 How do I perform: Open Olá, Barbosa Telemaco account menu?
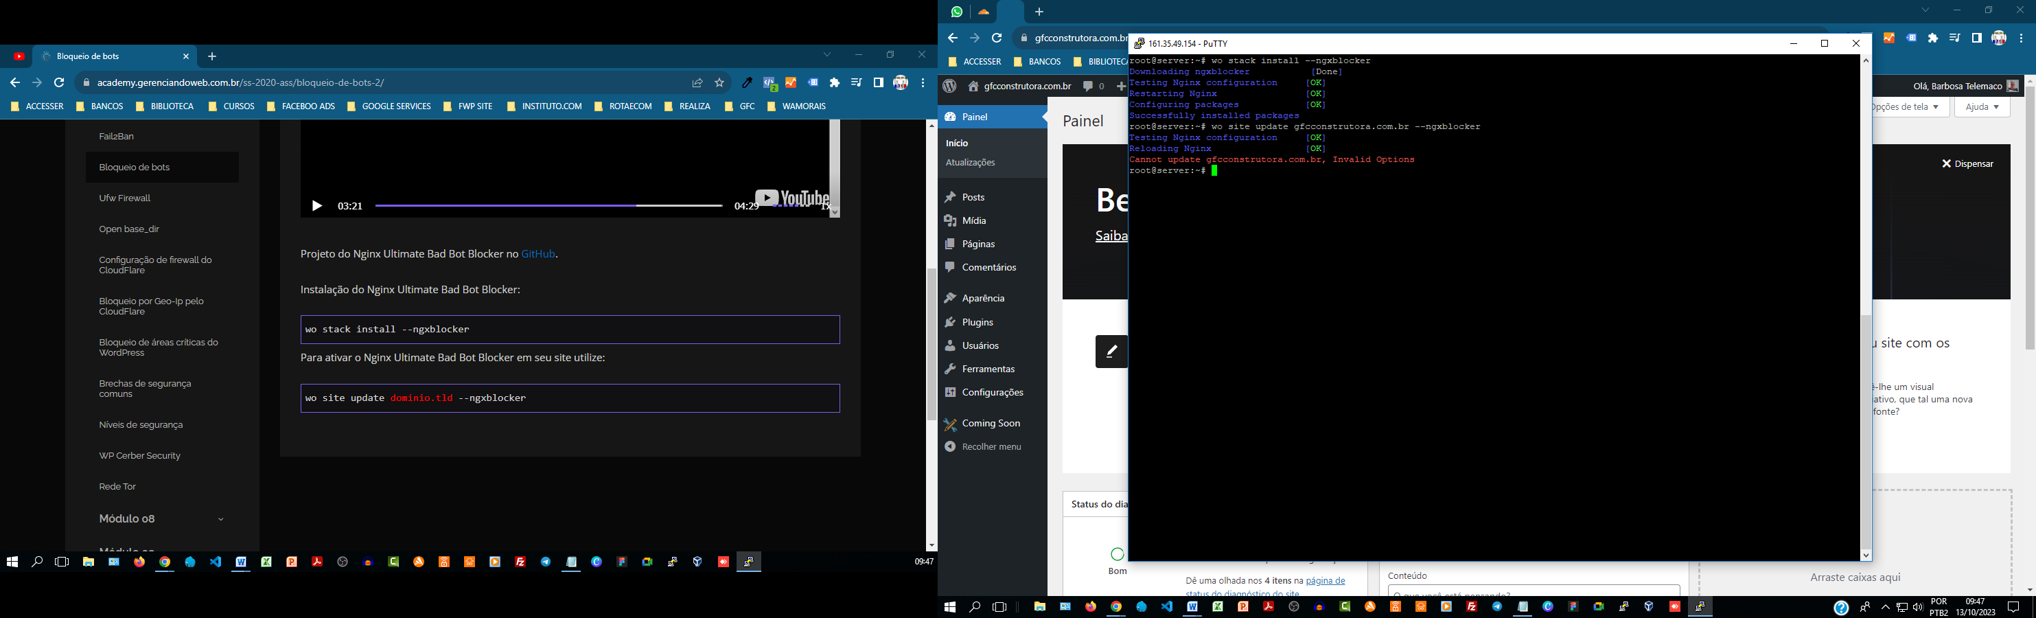(1966, 85)
